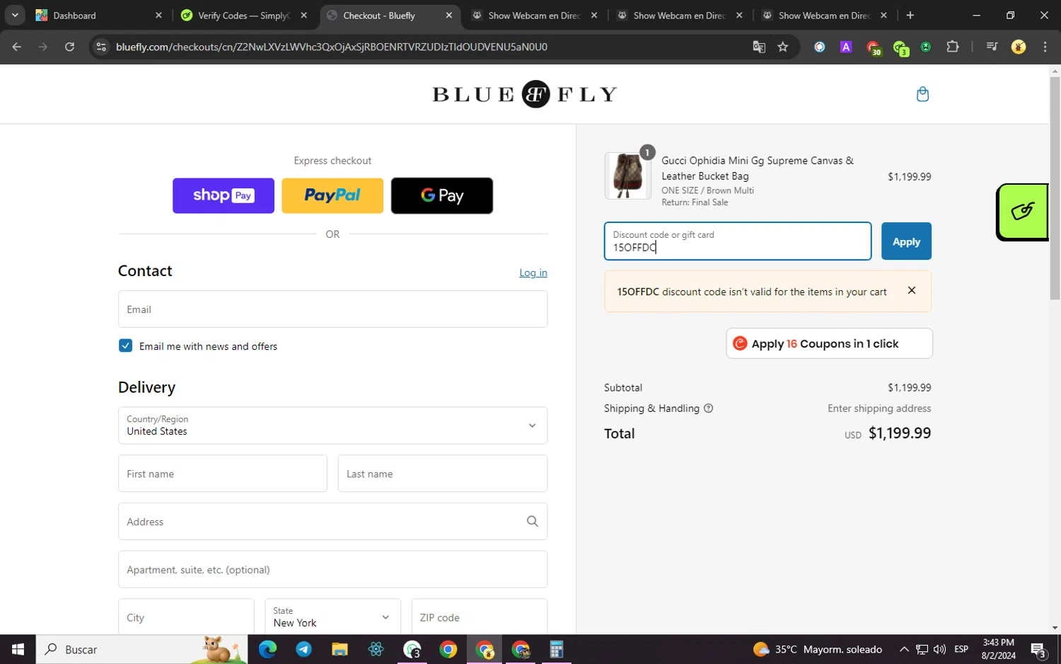Image resolution: width=1061 pixels, height=664 pixels.
Task: Open the weather widget 35°C Mayorm. soleado
Action: [x=818, y=649]
